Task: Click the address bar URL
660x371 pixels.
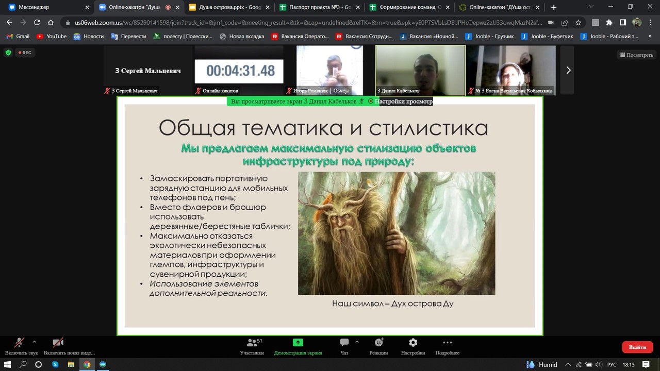Action: [x=308, y=23]
